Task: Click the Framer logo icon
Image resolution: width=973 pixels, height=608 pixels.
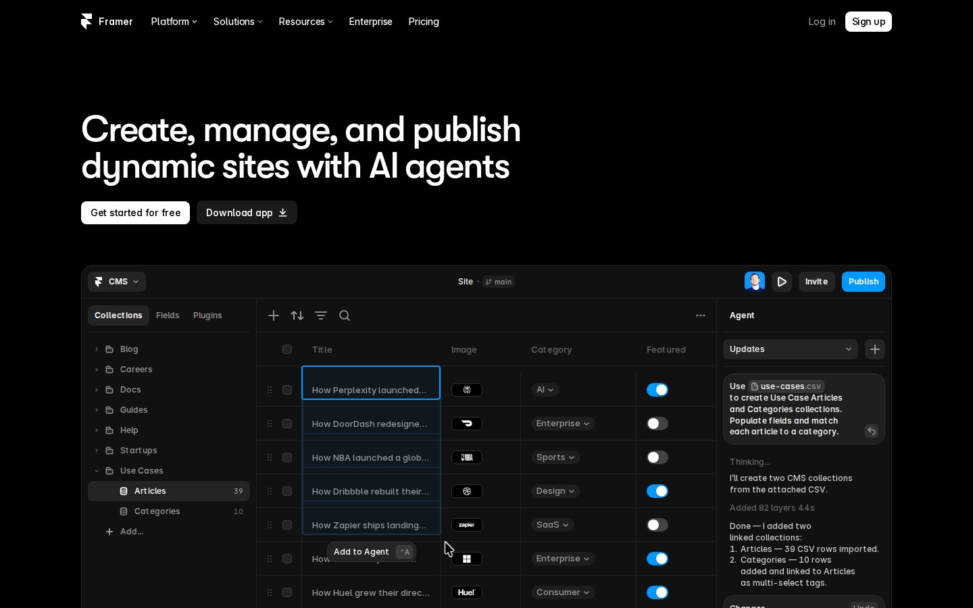Action: (x=86, y=22)
